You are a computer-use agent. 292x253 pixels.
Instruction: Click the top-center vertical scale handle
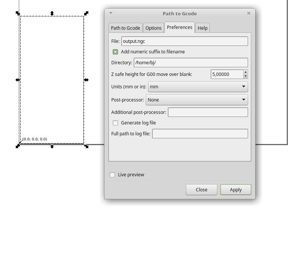click(x=52, y=13)
